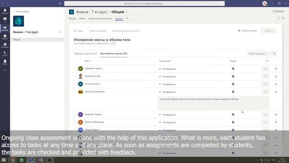This screenshot has height=163, width=289.
Task: Click the expand tab icon near the reload icon
Action: point(278,18)
